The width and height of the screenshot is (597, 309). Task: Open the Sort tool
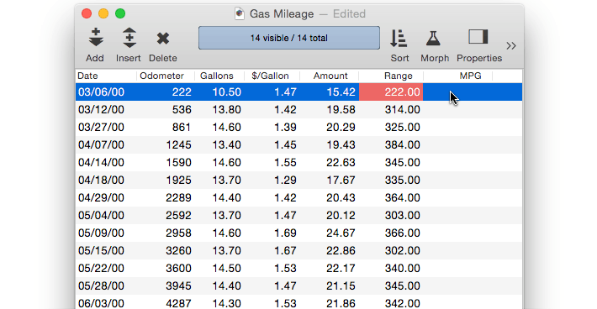399,39
